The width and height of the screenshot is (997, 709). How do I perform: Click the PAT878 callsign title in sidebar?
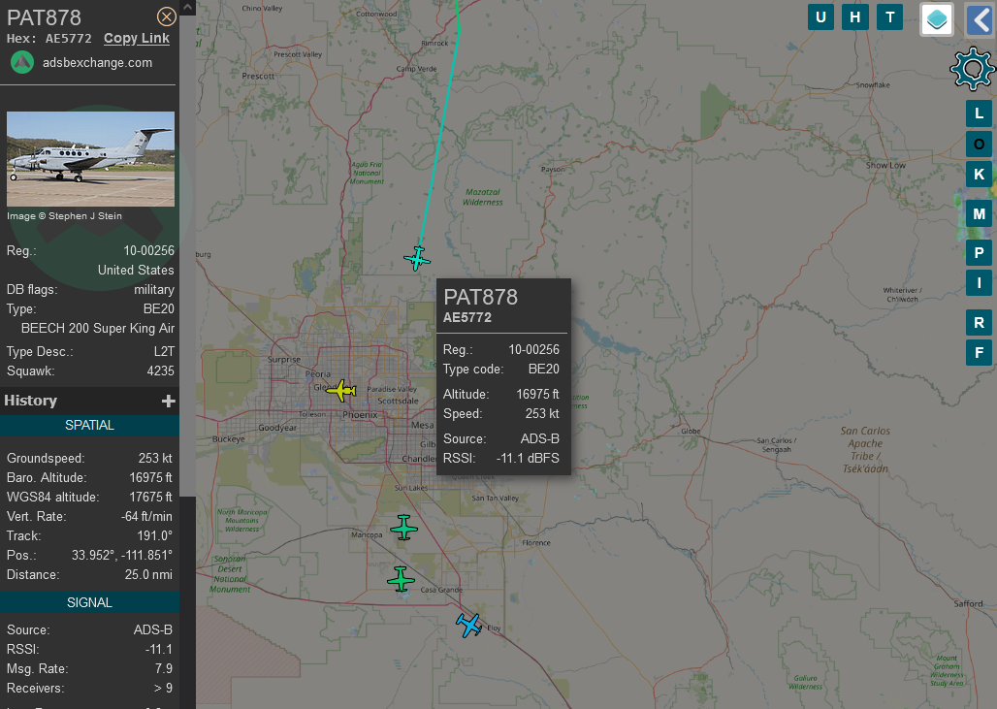[x=44, y=17]
